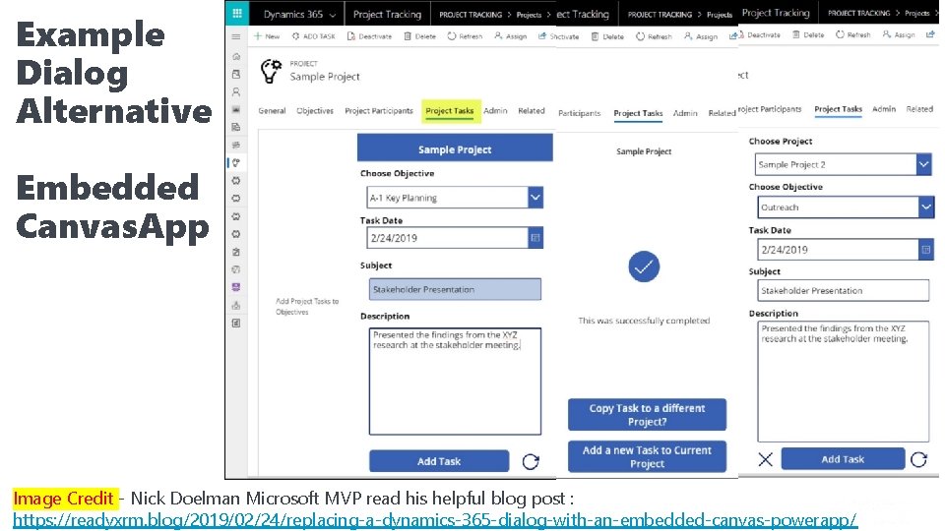The height and width of the screenshot is (531, 945).
Task: Click Delete in the right screenshot toolbar
Action: point(808,35)
